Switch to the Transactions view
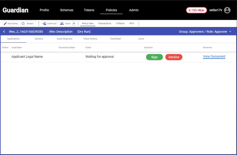 [105, 24]
